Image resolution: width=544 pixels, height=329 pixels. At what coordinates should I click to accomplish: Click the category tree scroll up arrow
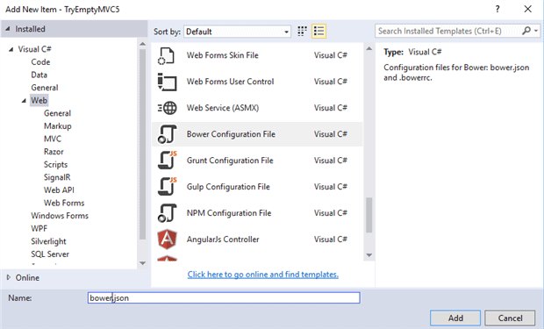pos(142,44)
